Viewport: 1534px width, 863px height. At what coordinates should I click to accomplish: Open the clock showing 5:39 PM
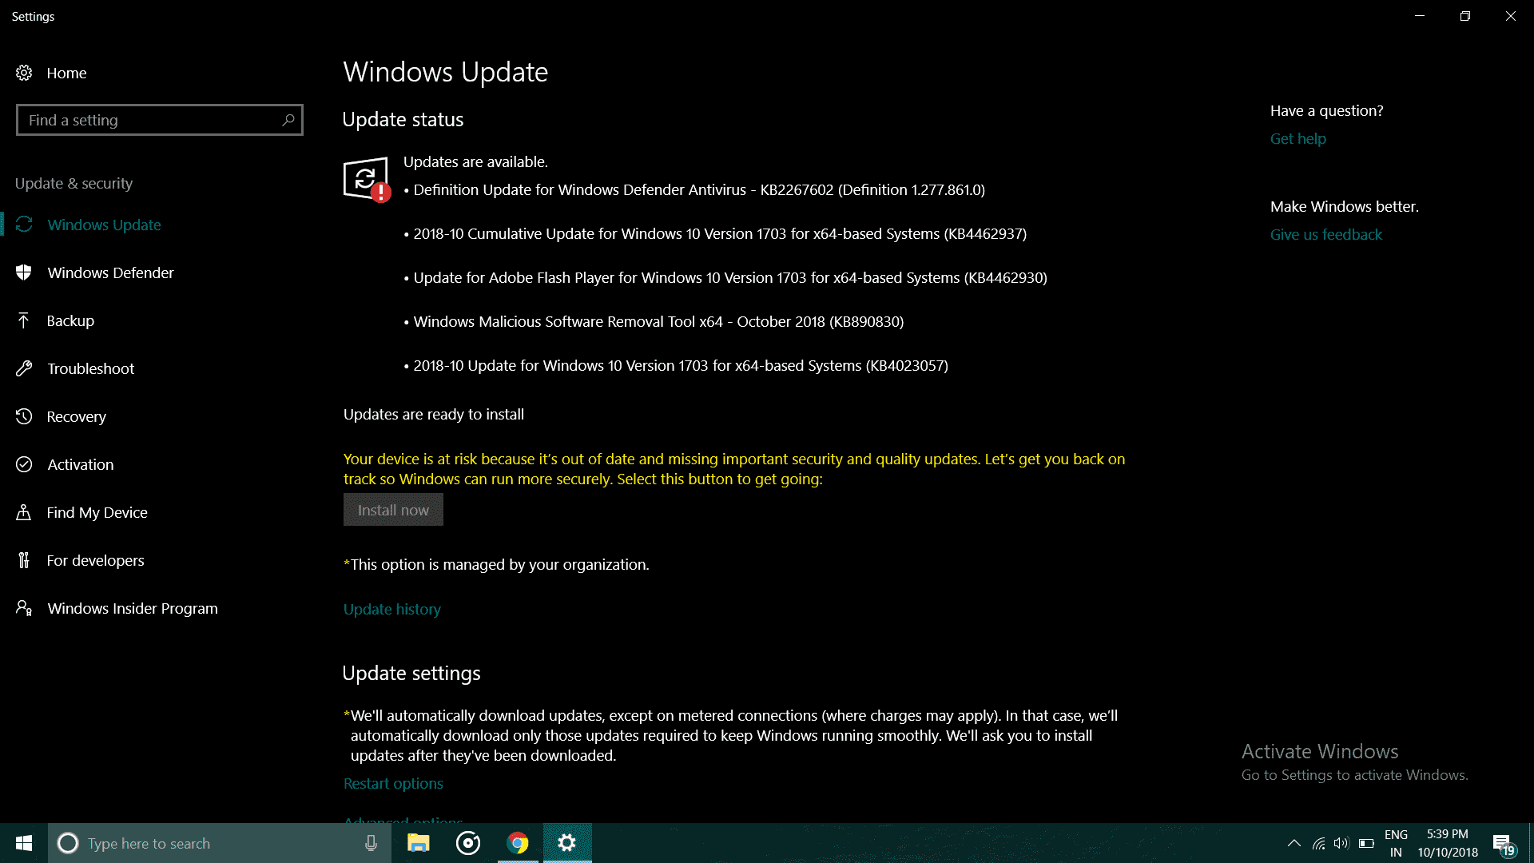(1448, 843)
